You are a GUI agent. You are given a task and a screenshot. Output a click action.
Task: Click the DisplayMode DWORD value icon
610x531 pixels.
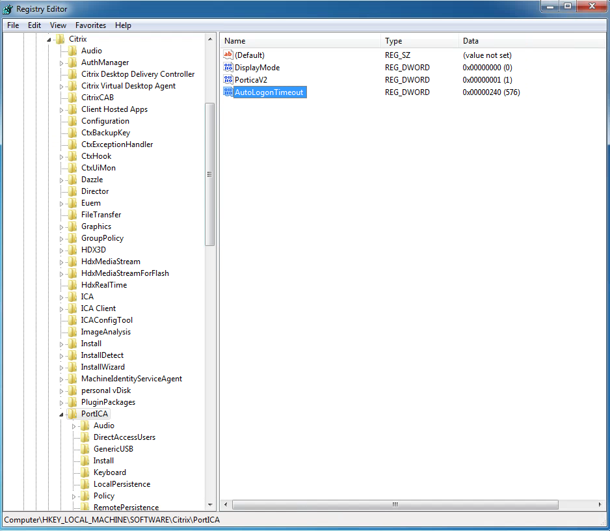[228, 67]
